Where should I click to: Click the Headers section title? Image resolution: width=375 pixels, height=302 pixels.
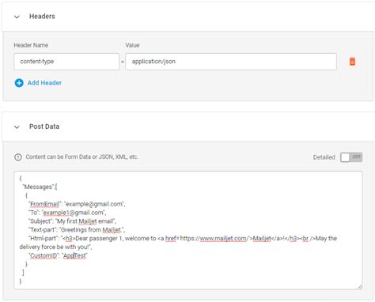point(42,17)
